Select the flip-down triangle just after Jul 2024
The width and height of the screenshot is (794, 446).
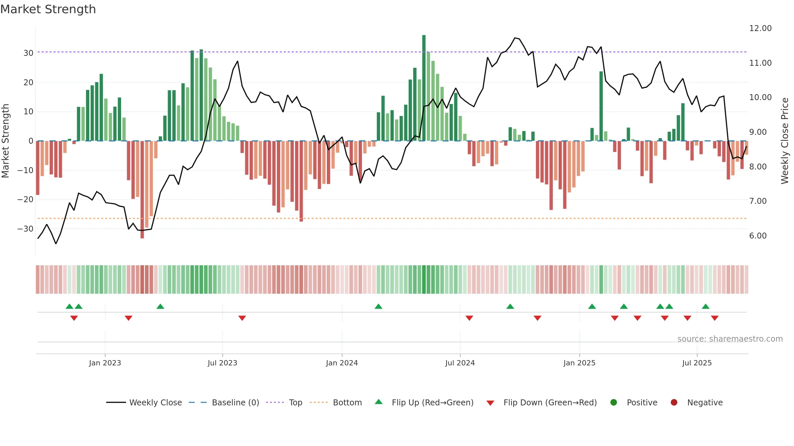pyautogui.click(x=469, y=318)
